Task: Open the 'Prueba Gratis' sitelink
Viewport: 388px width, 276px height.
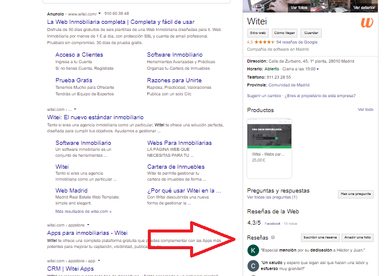Action: (x=74, y=80)
